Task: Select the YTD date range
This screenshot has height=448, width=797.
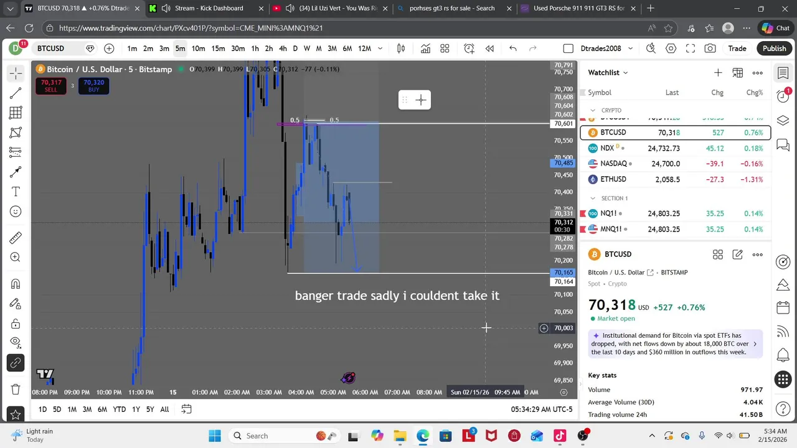Action: [119, 409]
